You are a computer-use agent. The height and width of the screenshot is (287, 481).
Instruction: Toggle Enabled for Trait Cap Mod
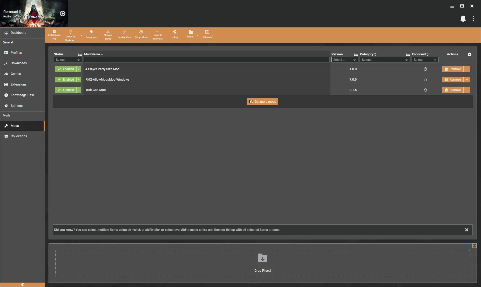(66, 90)
